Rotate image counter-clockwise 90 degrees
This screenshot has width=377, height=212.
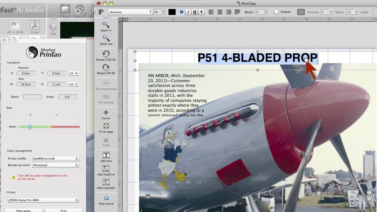(x=106, y=54)
